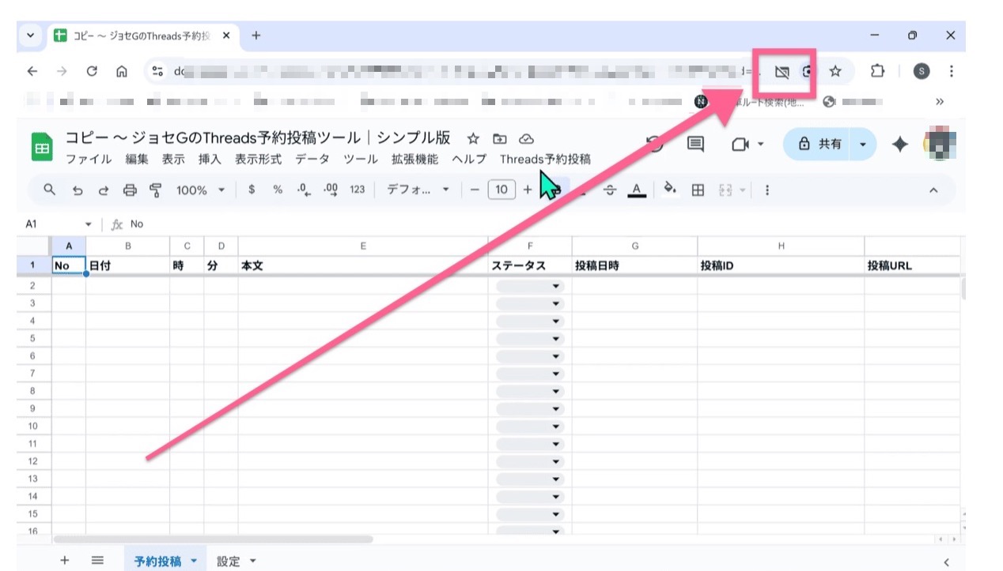This screenshot has width=1003, height=571.
Task: Open the status dropdown in row 13
Action: coord(555,479)
